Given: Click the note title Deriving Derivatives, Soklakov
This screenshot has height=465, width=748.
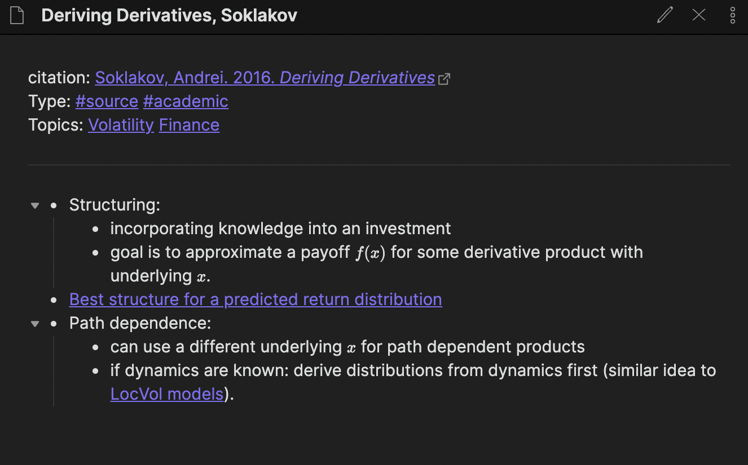Looking at the screenshot, I should [x=169, y=16].
